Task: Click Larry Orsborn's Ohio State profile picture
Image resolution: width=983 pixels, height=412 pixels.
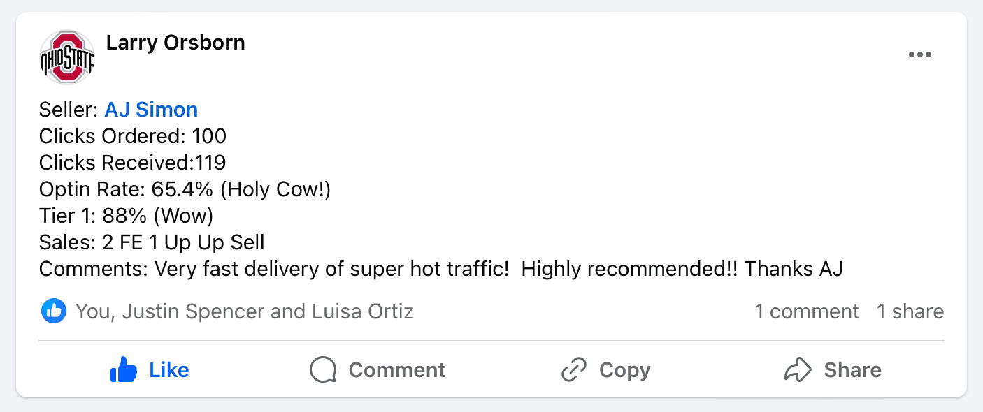Action: [x=67, y=57]
